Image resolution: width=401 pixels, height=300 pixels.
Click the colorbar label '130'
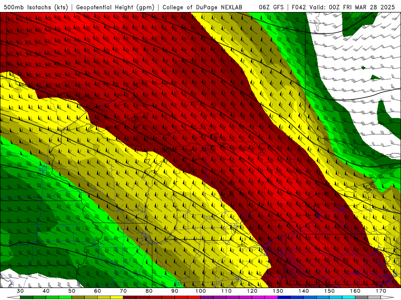(x=278, y=291)
